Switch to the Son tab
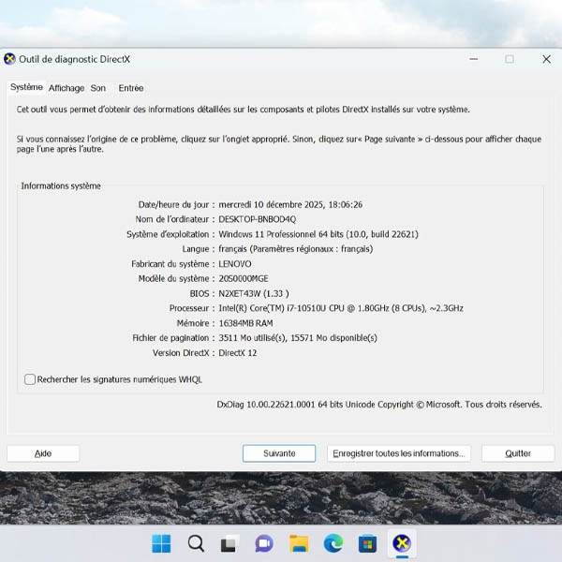Screen dimensions: 562x562 tap(98, 88)
